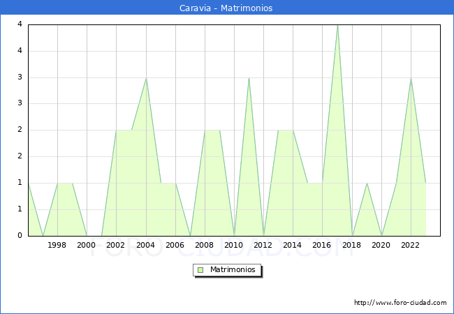Select the 2008 x-axis year label
Screen dimensions: 454x314
point(204,245)
